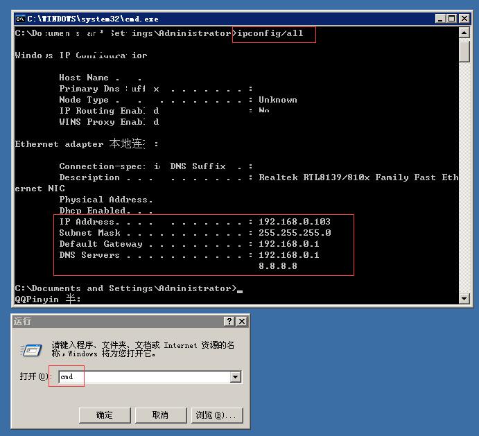479x436 pixels.
Task: Open file browser via 浏览(B)... button
Action: click(x=217, y=415)
